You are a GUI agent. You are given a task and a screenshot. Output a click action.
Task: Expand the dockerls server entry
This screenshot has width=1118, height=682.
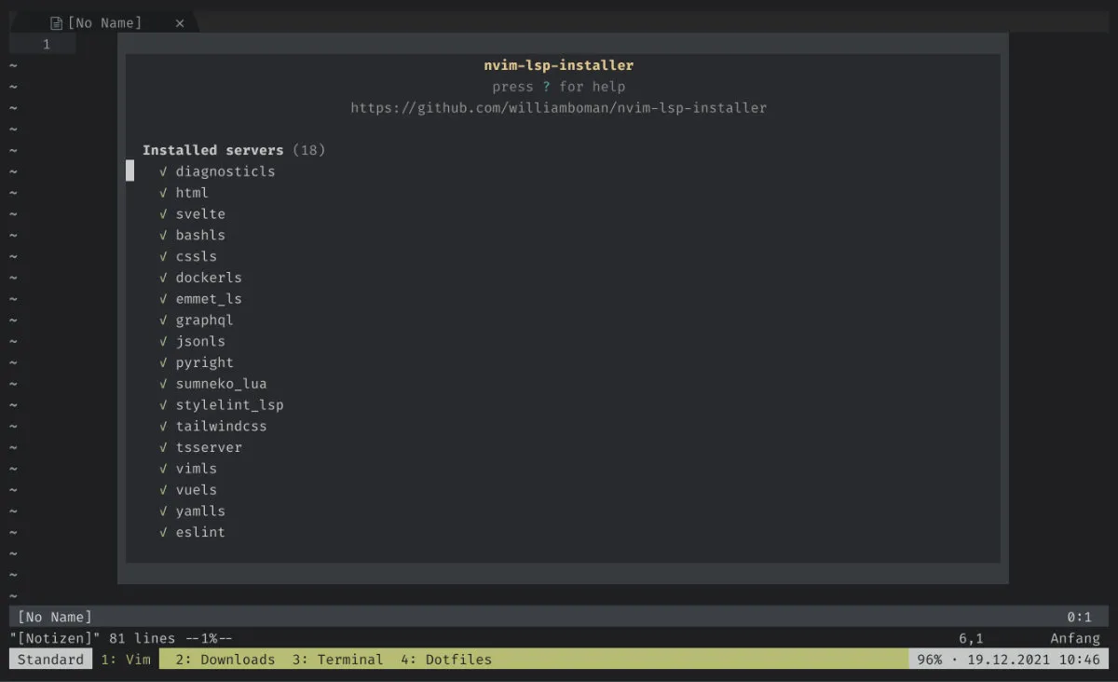(209, 278)
